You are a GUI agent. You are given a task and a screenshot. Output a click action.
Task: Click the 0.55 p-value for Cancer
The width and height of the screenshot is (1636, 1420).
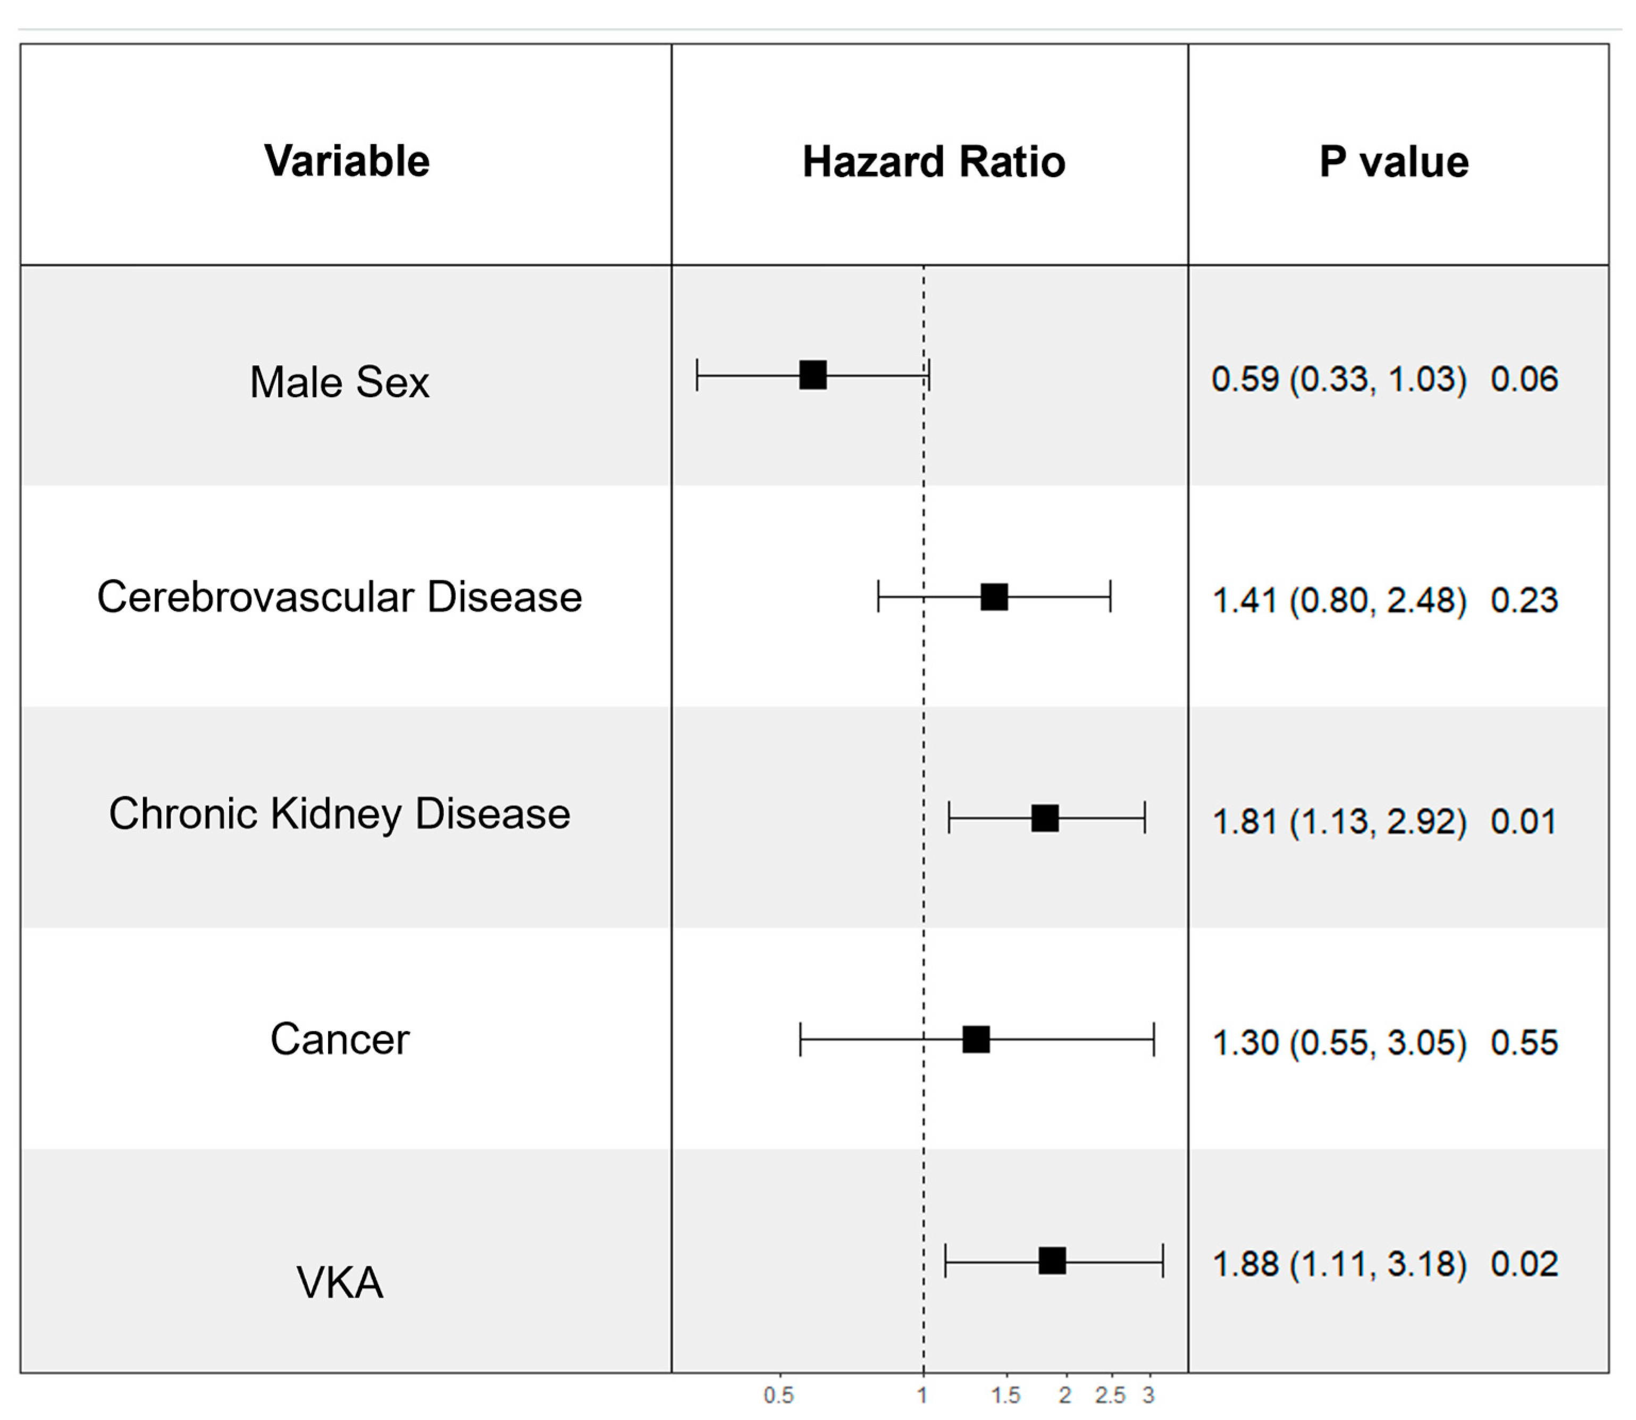tap(1523, 1043)
